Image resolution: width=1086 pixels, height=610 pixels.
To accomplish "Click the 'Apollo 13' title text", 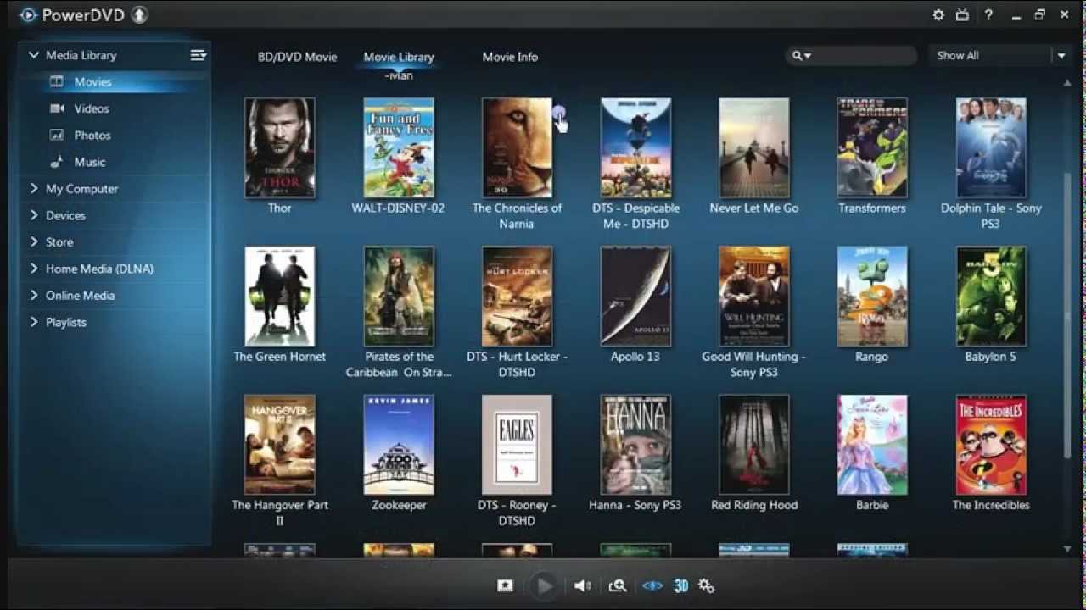I will coord(635,357).
